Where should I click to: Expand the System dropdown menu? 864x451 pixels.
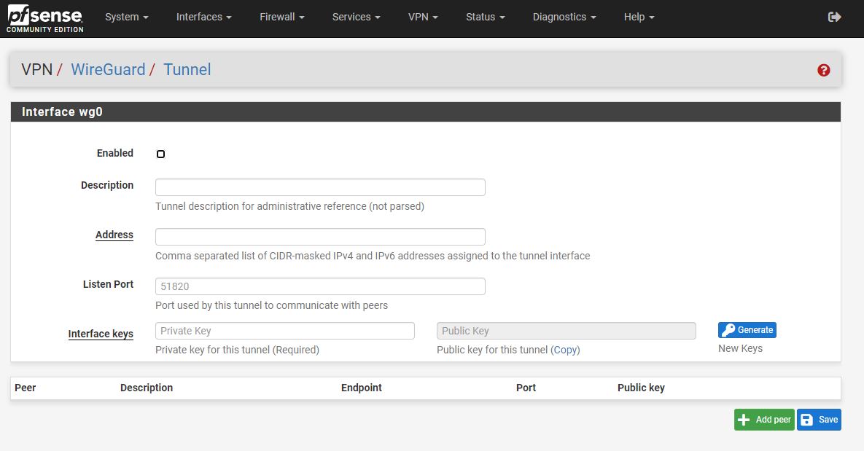126,17
